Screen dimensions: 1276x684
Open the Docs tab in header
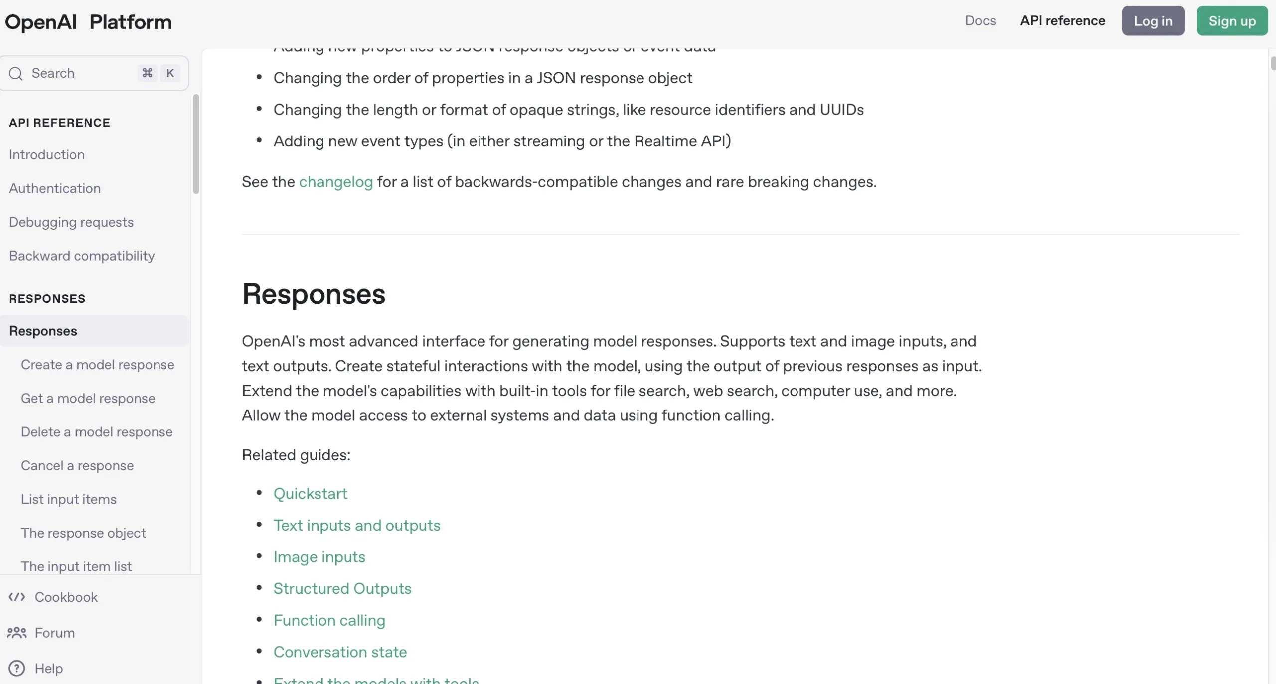click(x=980, y=21)
